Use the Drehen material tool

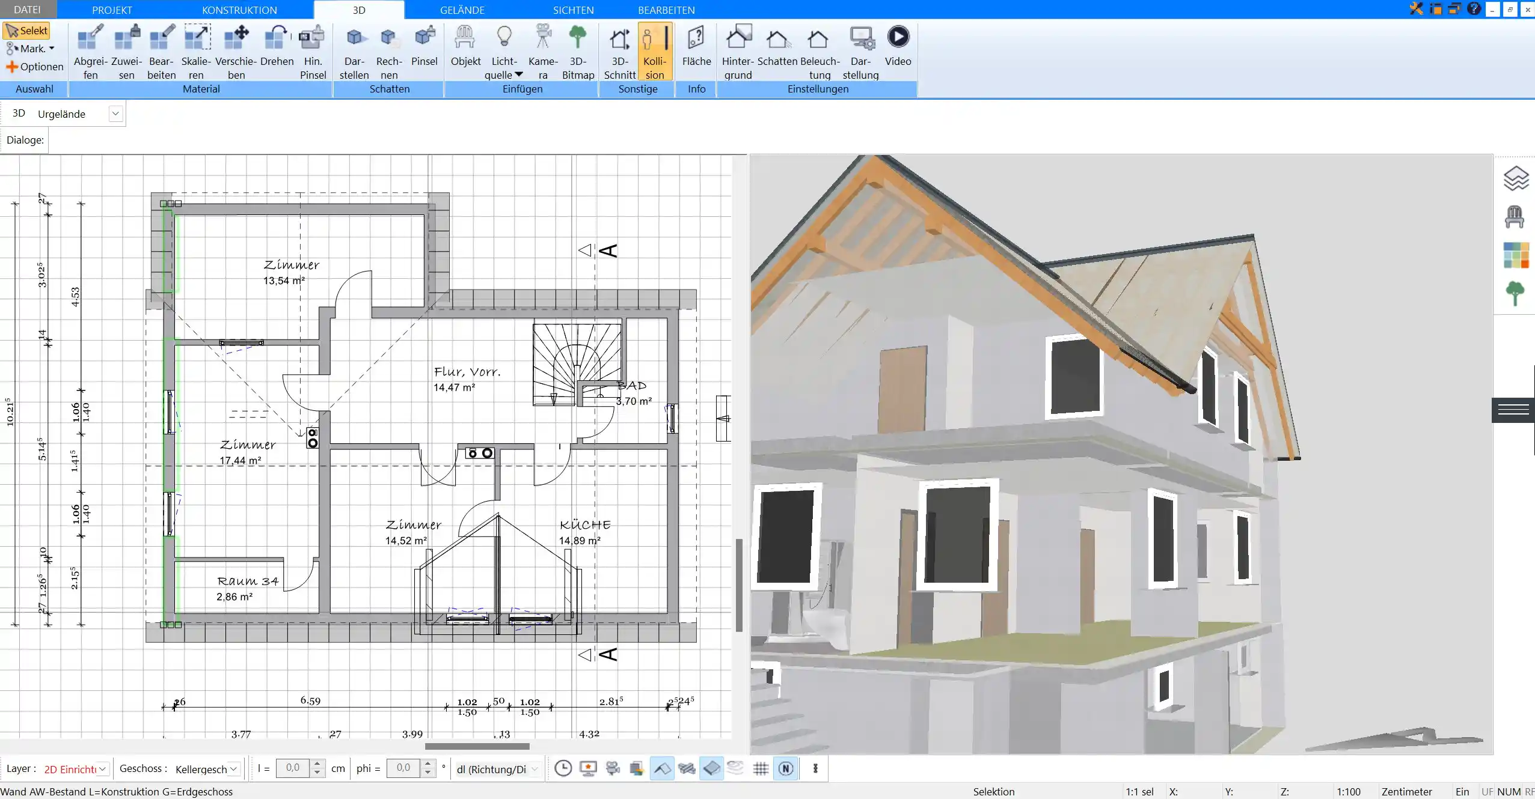pyautogui.click(x=277, y=46)
